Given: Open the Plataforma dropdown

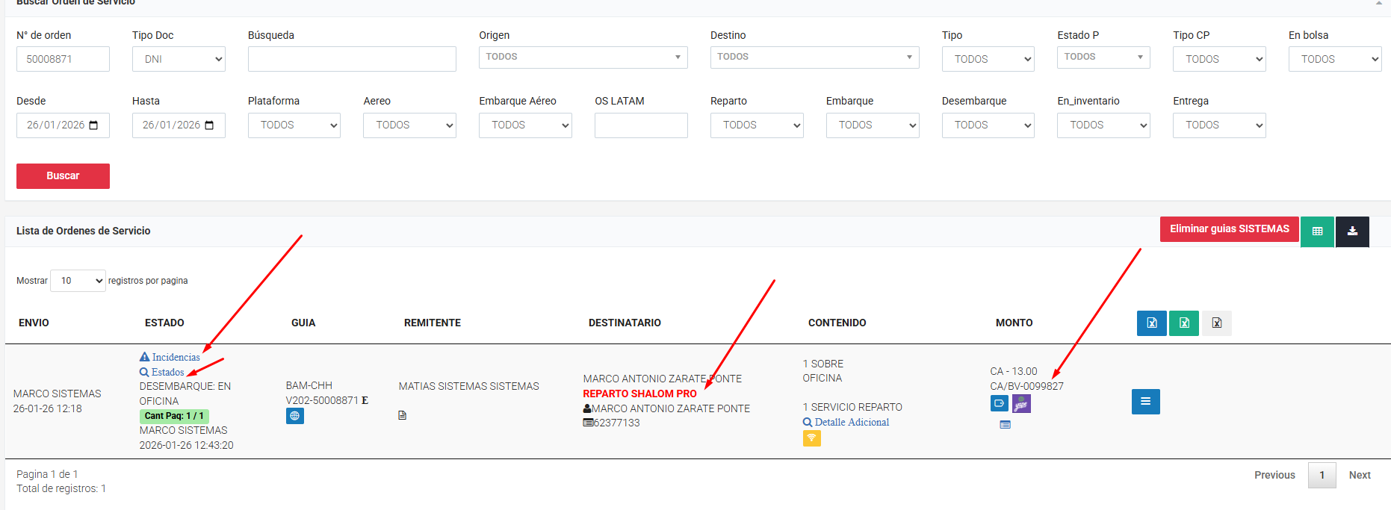Looking at the screenshot, I should [294, 125].
